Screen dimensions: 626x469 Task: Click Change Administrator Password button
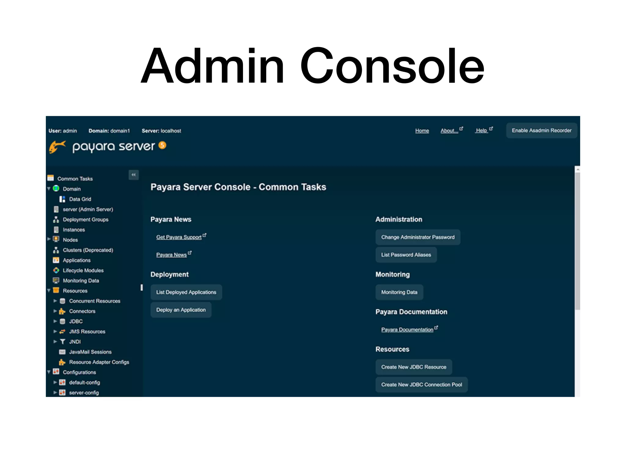click(418, 237)
